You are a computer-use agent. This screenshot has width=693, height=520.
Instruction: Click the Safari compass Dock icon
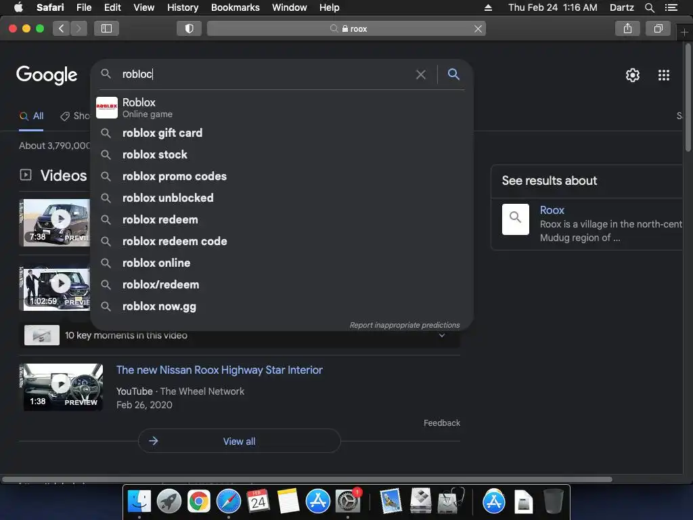pos(229,502)
